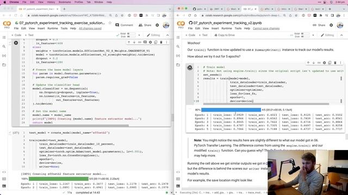Add Text cell in right Colab

203,35
